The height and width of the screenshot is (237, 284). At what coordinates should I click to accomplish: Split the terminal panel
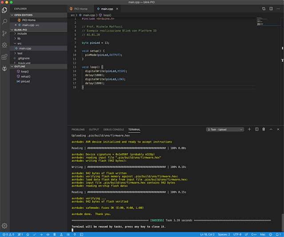coord(256,129)
